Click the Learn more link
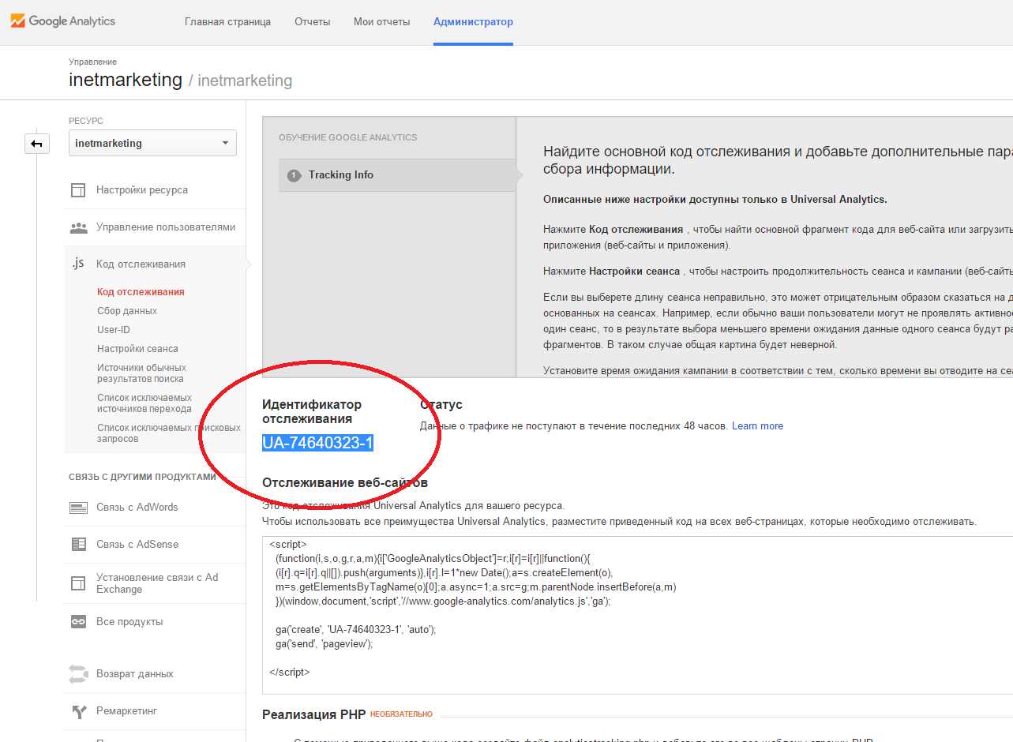 tap(757, 426)
